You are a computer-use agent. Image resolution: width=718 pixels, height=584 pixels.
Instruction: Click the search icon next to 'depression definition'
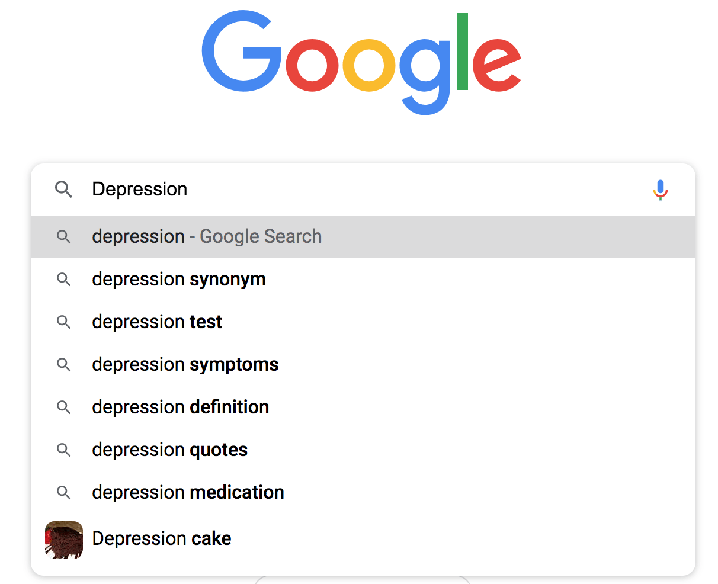(63, 407)
